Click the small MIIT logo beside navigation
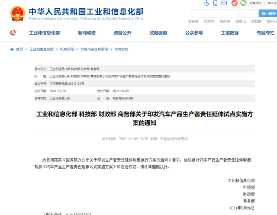The height and width of the screenshot is (215, 277). [x=13, y=33]
